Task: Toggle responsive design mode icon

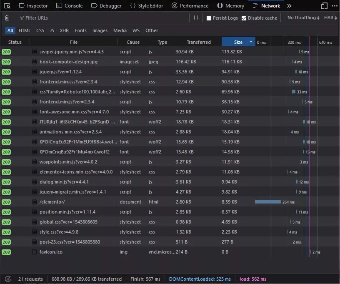Action: pos(324,6)
